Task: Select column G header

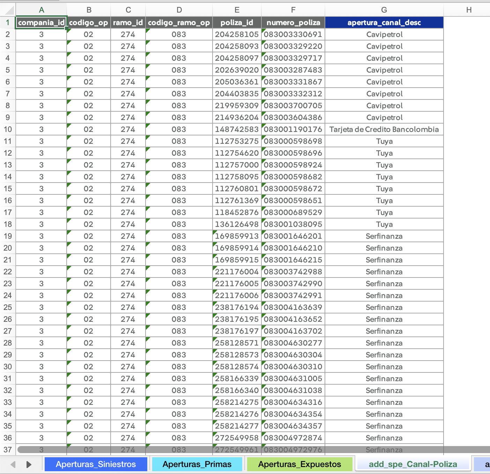Action: click(384, 10)
